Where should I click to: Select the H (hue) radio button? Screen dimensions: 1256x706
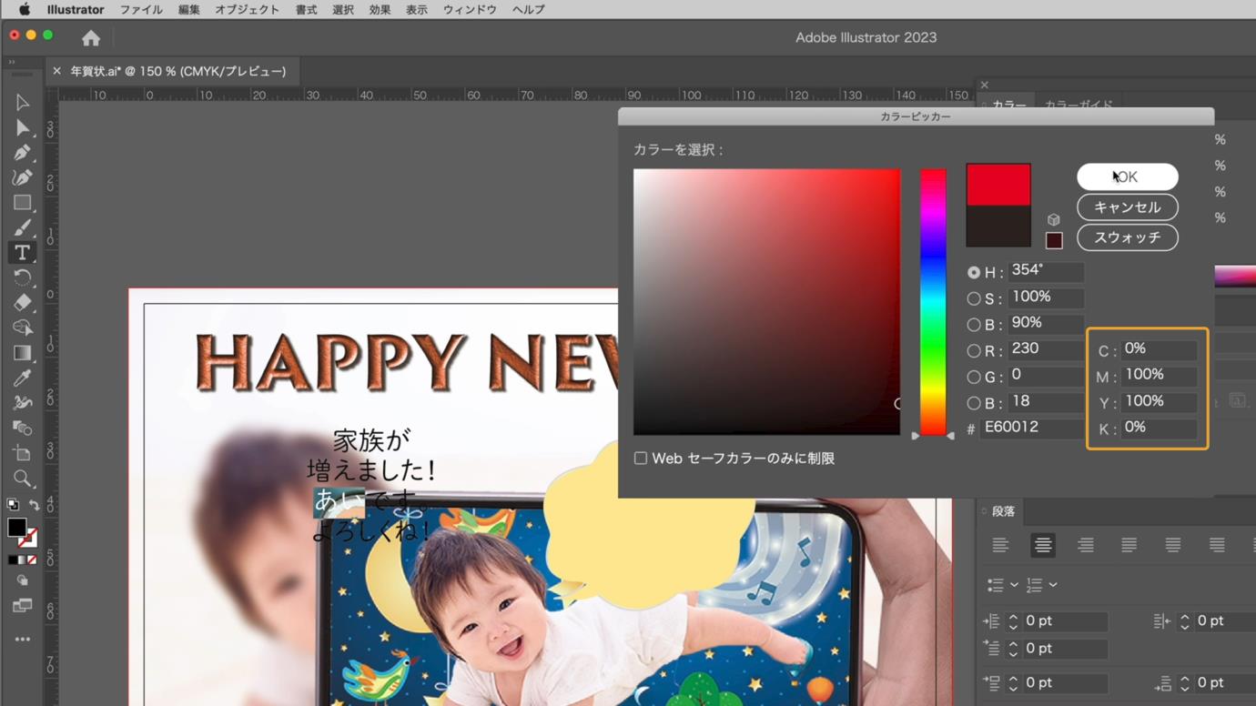point(974,272)
